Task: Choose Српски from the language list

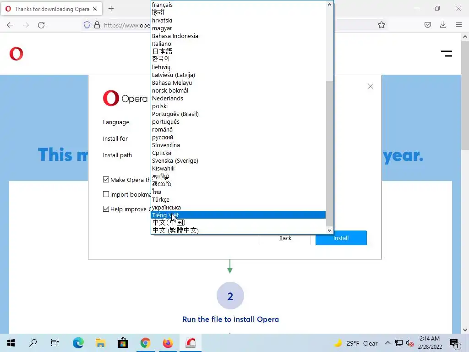Action: 238,153
